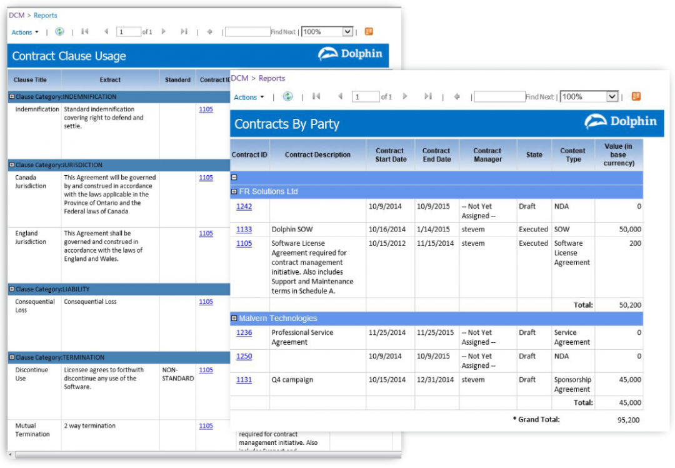Refresh the Contract Clause Usage report

pyautogui.click(x=59, y=31)
